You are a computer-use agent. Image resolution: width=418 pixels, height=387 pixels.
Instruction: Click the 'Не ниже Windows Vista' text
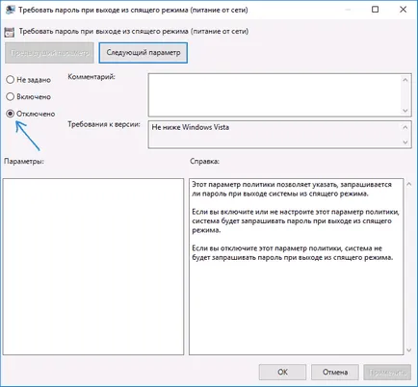pyautogui.click(x=191, y=127)
